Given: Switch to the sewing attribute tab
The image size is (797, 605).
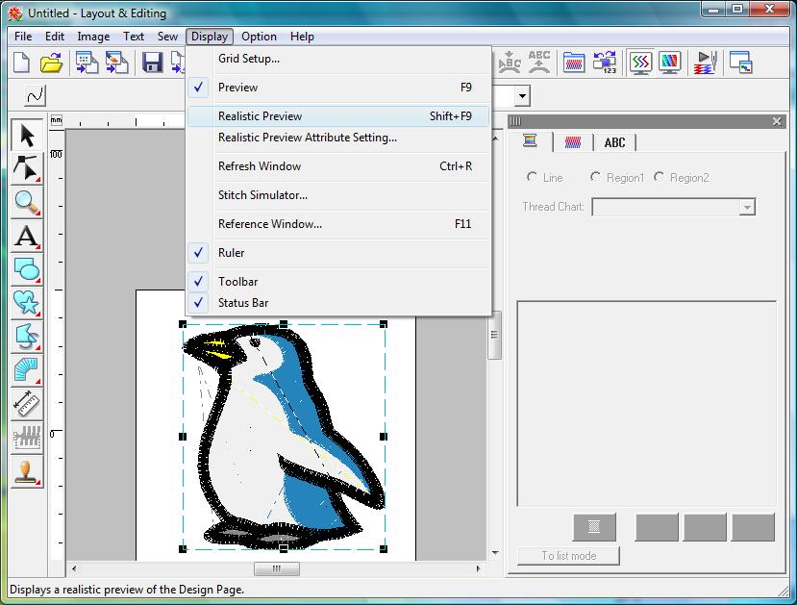Looking at the screenshot, I should pos(573,141).
